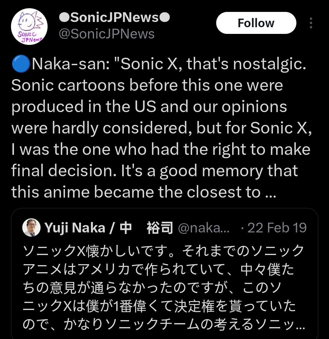
Task: Expand the truncated tweet text ellipsis
Action: pyautogui.click(x=270, y=192)
